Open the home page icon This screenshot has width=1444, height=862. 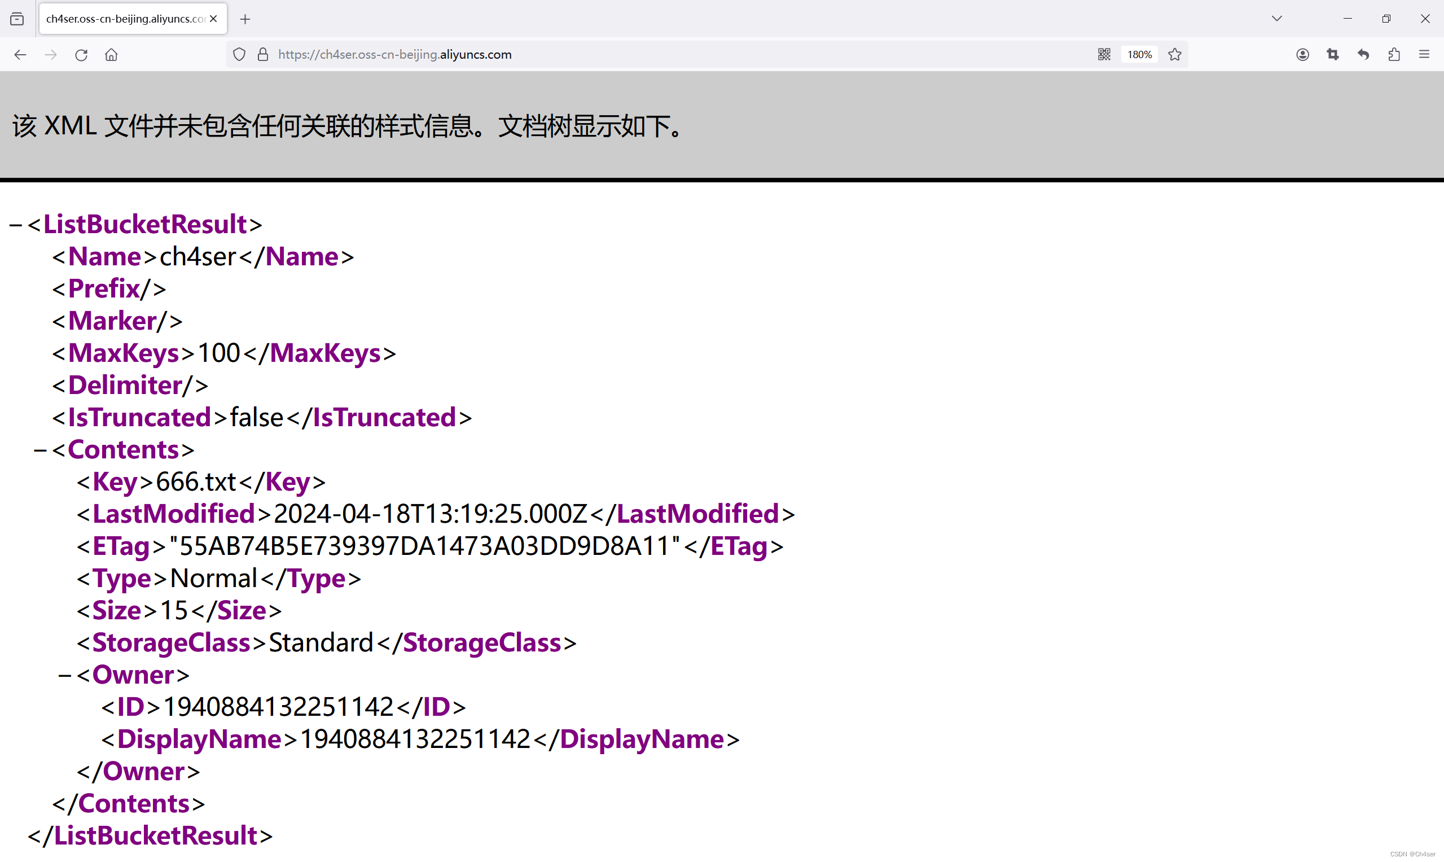tap(111, 55)
